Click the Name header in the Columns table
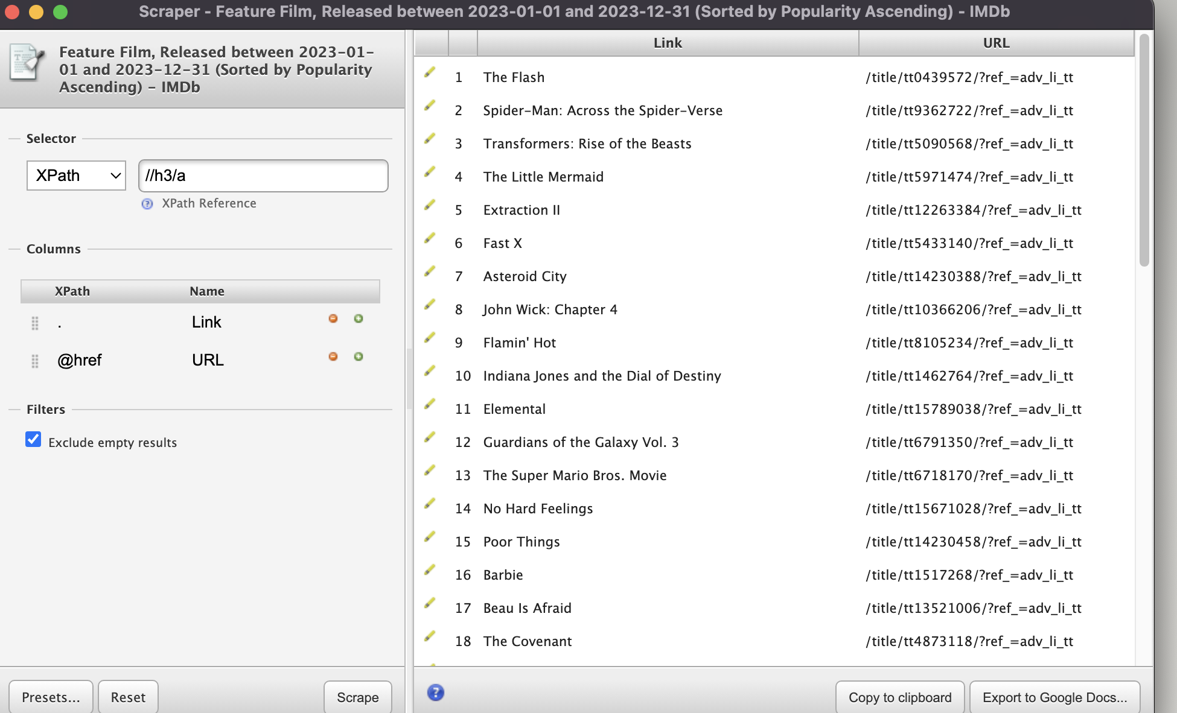1177x713 pixels. (x=207, y=291)
